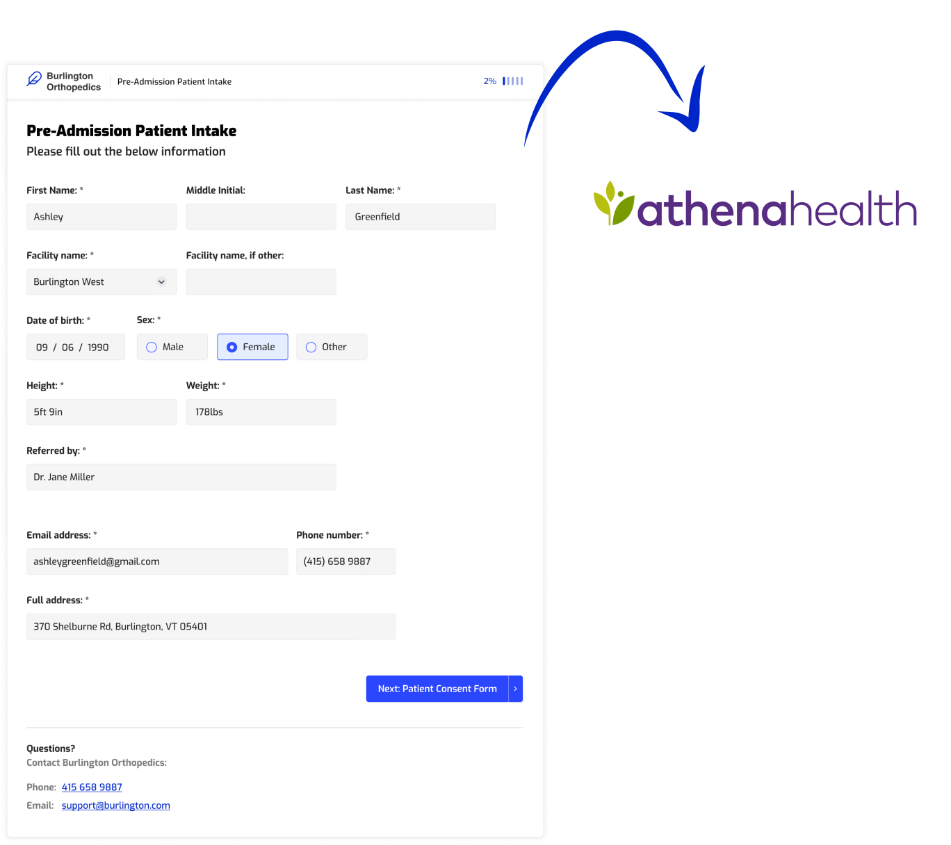951x845 pixels.
Task: Open the support@burlington.com email link
Action: point(116,805)
